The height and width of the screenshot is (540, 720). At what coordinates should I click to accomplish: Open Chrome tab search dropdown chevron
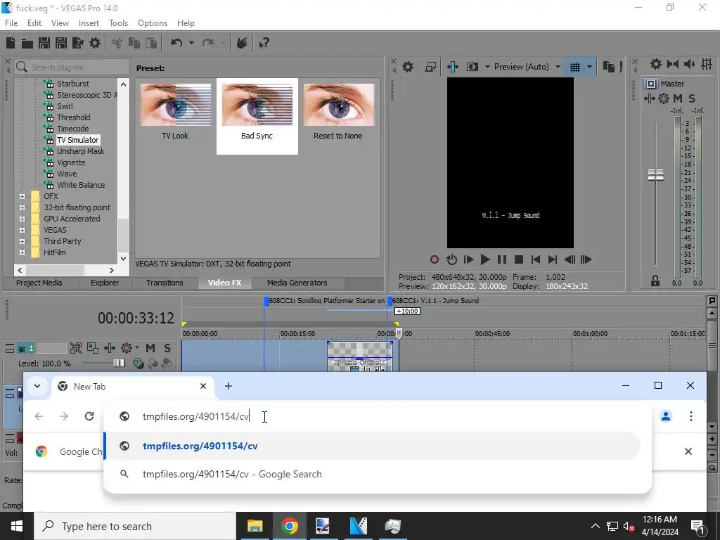(x=37, y=386)
